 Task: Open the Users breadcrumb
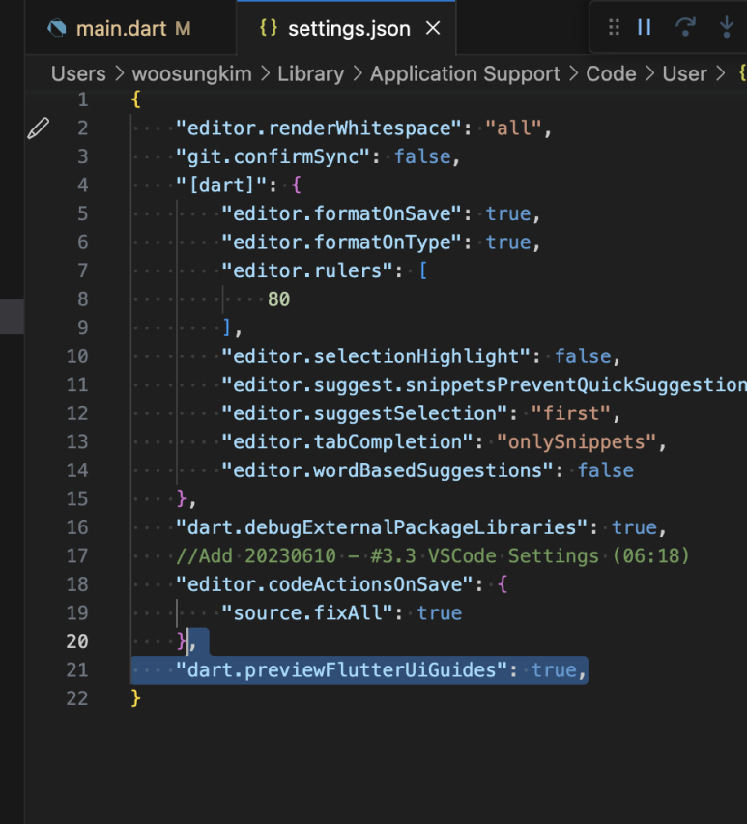point(78,74)
